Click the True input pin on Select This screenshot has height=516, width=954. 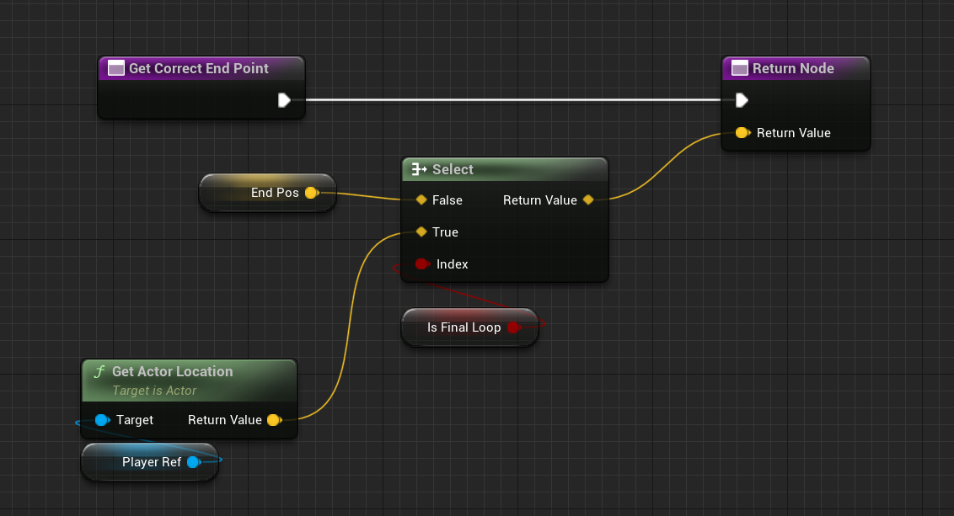click(421, 231)
